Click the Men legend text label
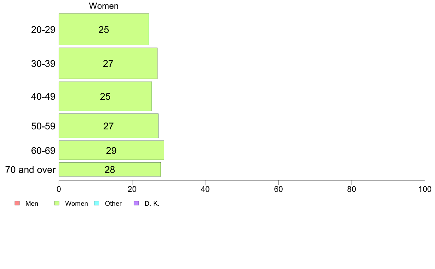Screen dimensions: 435x269 click(x=32, y=204)
